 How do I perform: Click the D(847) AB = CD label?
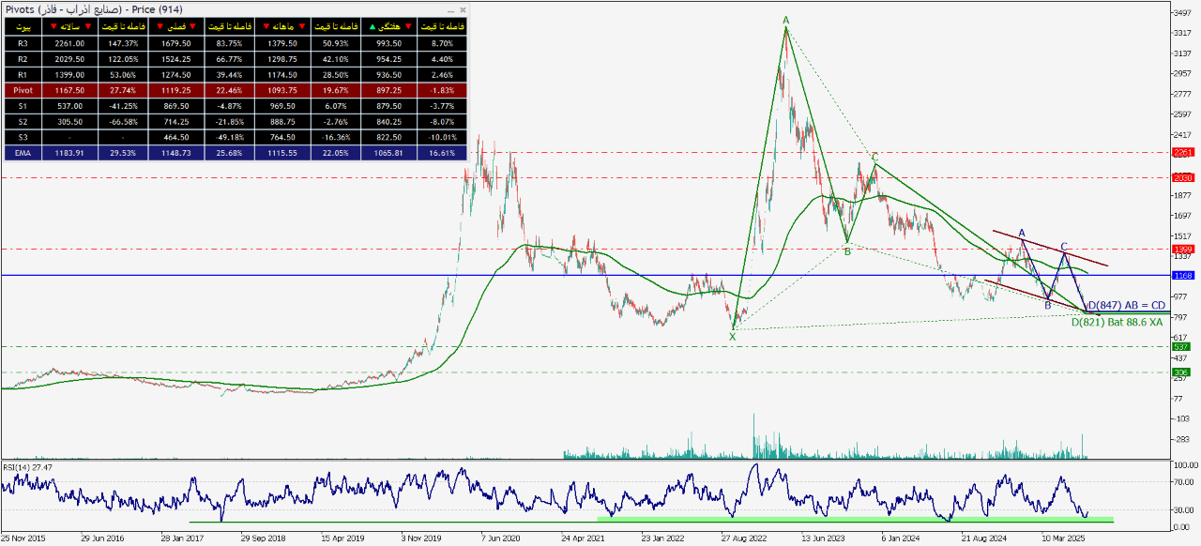1124,306
